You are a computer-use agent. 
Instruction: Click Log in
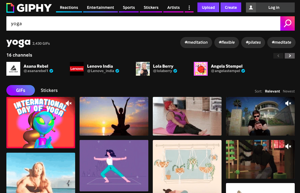[x=274, y=7]
